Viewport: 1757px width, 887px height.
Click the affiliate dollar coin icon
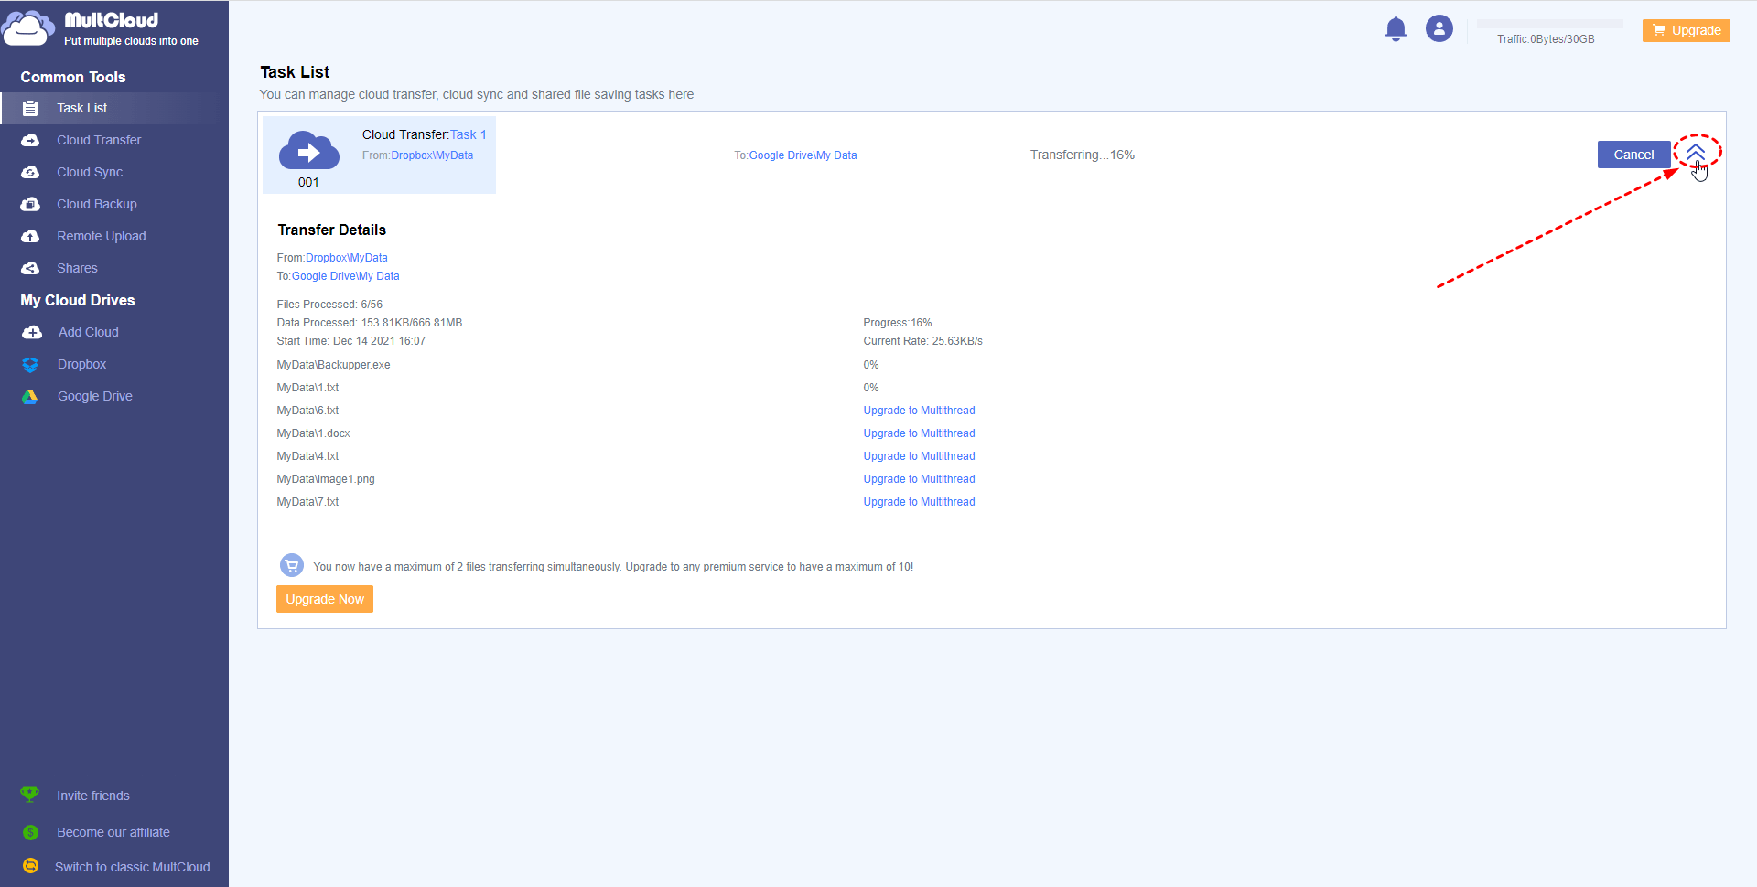click(30, 832)
